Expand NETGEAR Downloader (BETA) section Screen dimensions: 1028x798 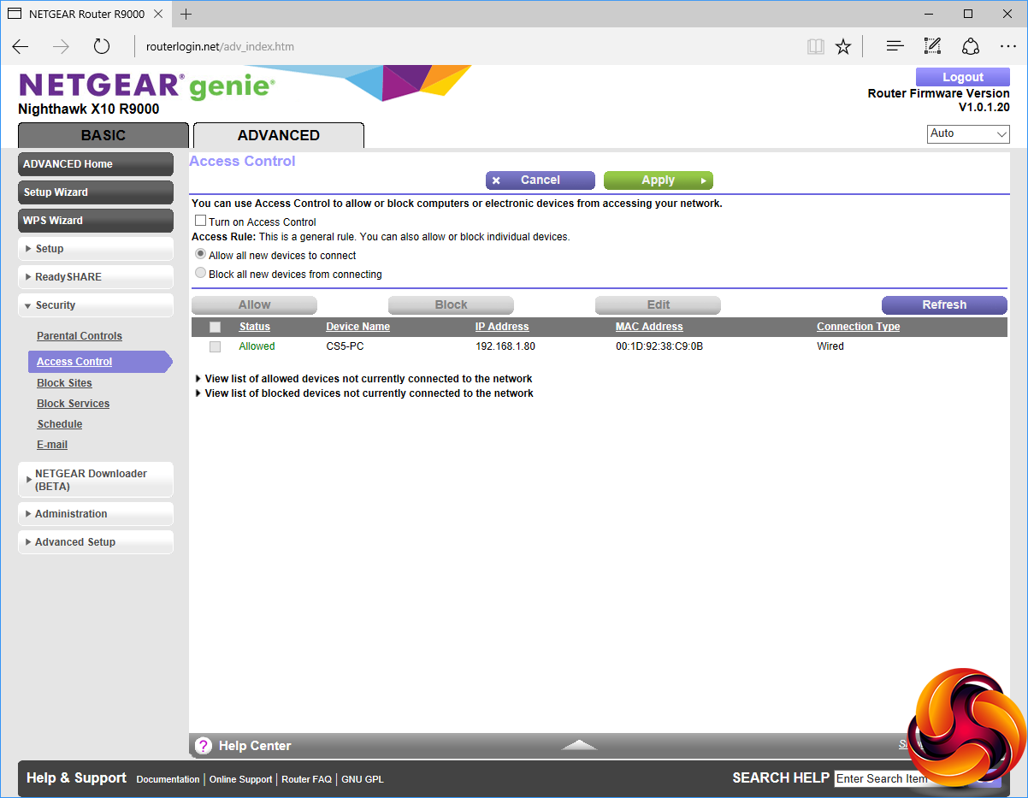96,480
